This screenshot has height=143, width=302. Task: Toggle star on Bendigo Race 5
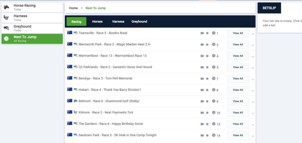pyautogui.click(x=207, y=78)
